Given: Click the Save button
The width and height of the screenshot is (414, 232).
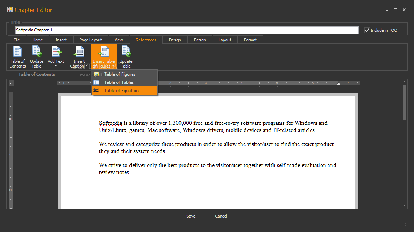Looking at the screenshot, I should (191, 216).
